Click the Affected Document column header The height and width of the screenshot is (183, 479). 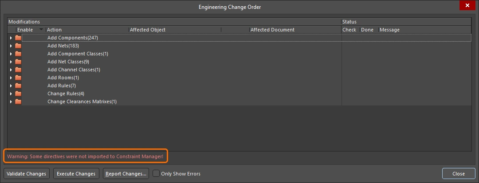(272, 30)
